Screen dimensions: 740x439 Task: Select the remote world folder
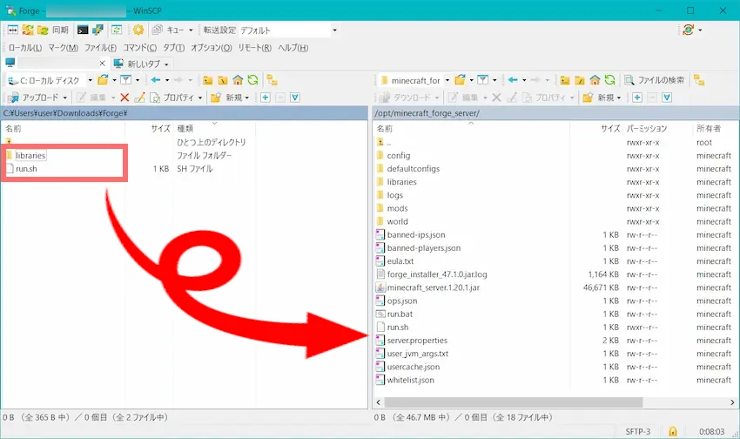397,221
